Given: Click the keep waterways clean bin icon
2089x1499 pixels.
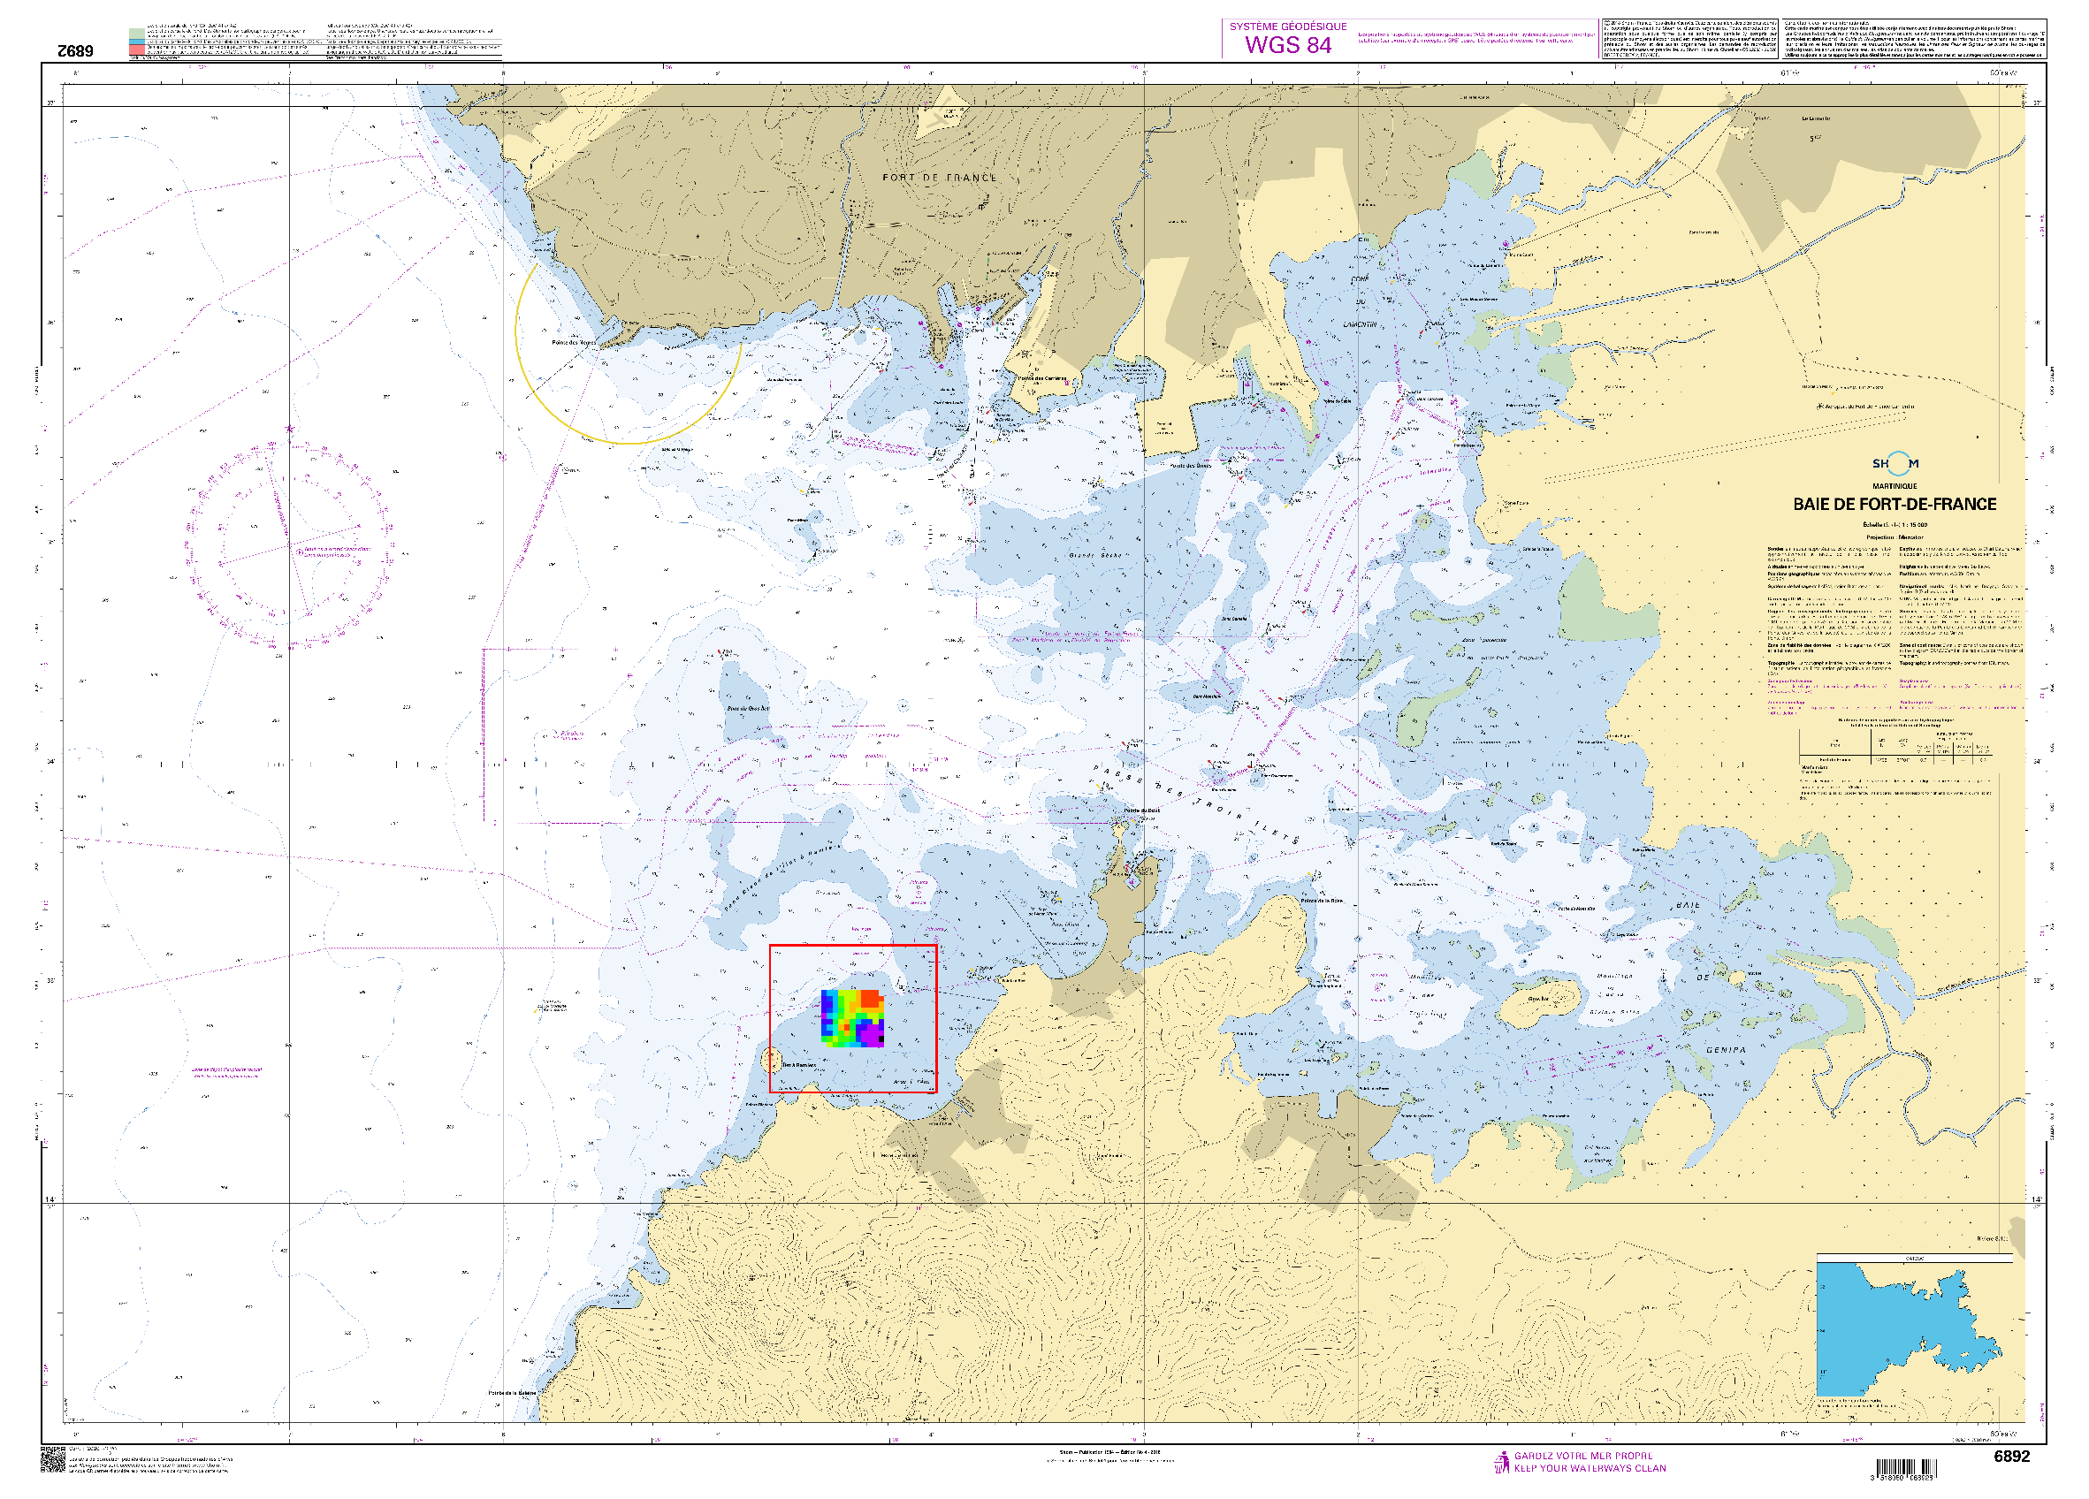Looking at the screenshot, I should coord(1501,1462).
